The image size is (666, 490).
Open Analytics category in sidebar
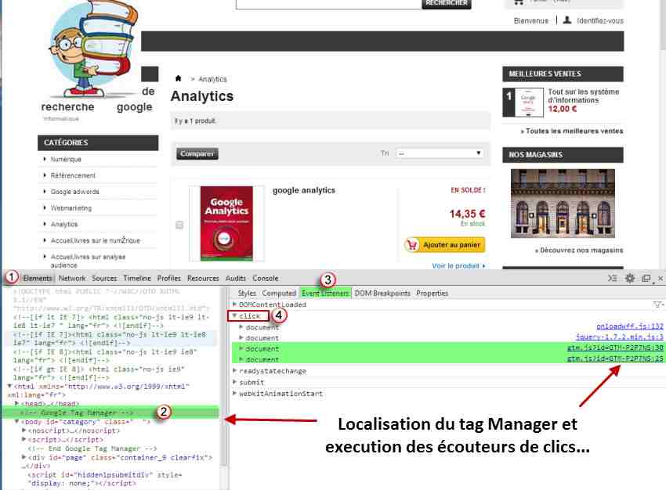click(64, 224)
